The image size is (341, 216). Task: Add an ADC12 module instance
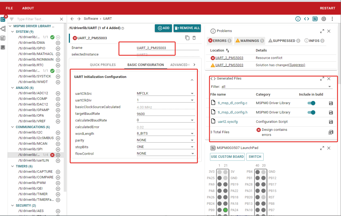(x=58, y=93)
